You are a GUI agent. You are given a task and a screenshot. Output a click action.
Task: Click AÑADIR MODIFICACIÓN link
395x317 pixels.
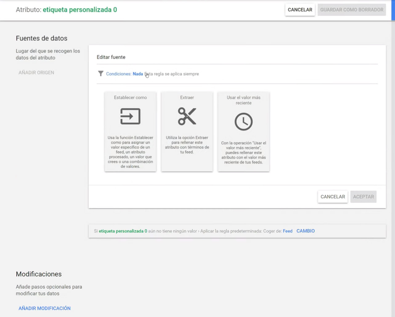(x=44, y=308)
